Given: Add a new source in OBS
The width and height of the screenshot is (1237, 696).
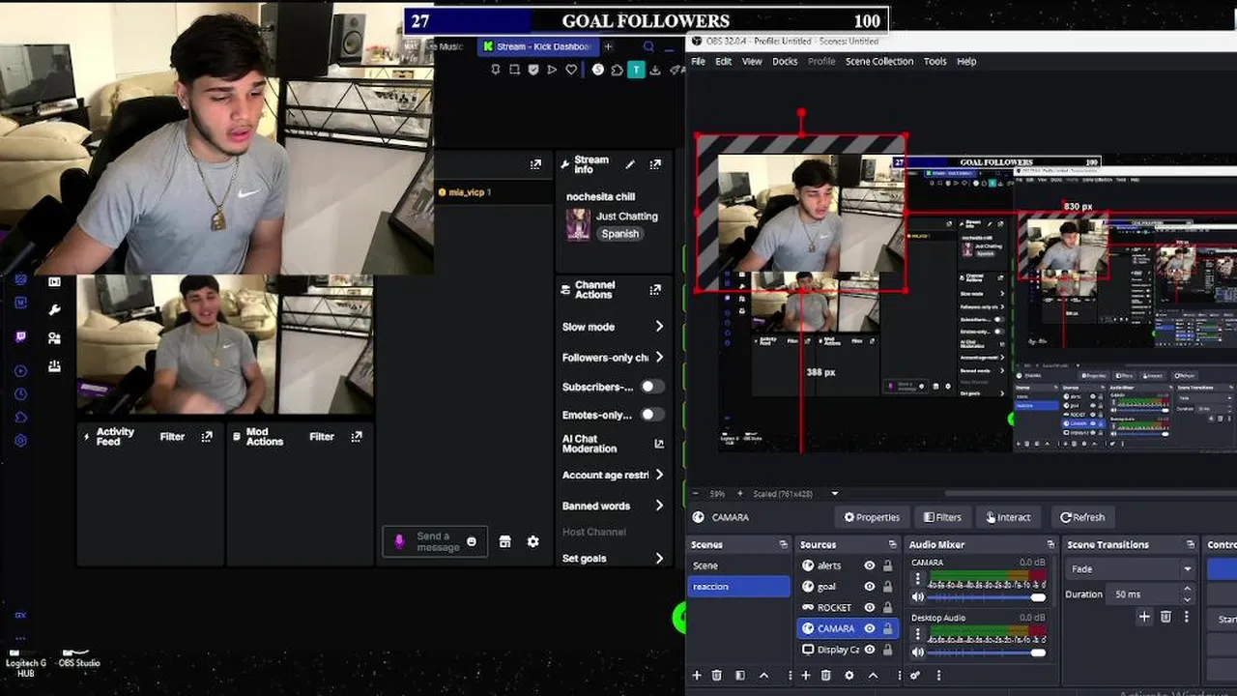Looking at the screenshot, I should point(805,676).
